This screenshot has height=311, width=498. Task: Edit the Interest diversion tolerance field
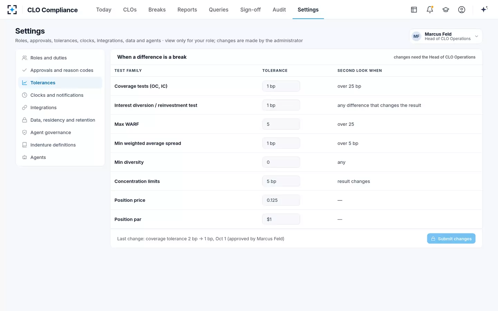point(281,105)
